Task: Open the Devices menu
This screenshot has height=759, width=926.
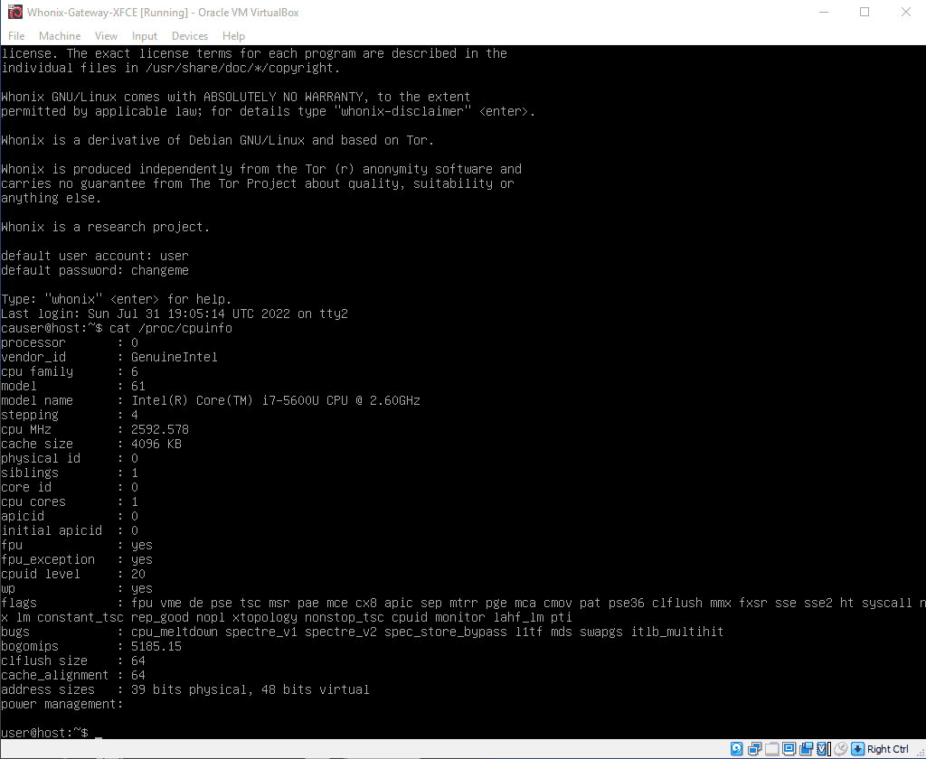Action: pyautogui.click(x=190, y=36)
